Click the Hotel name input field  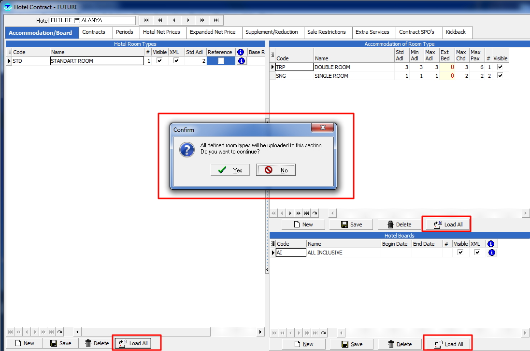click(93, 21)
